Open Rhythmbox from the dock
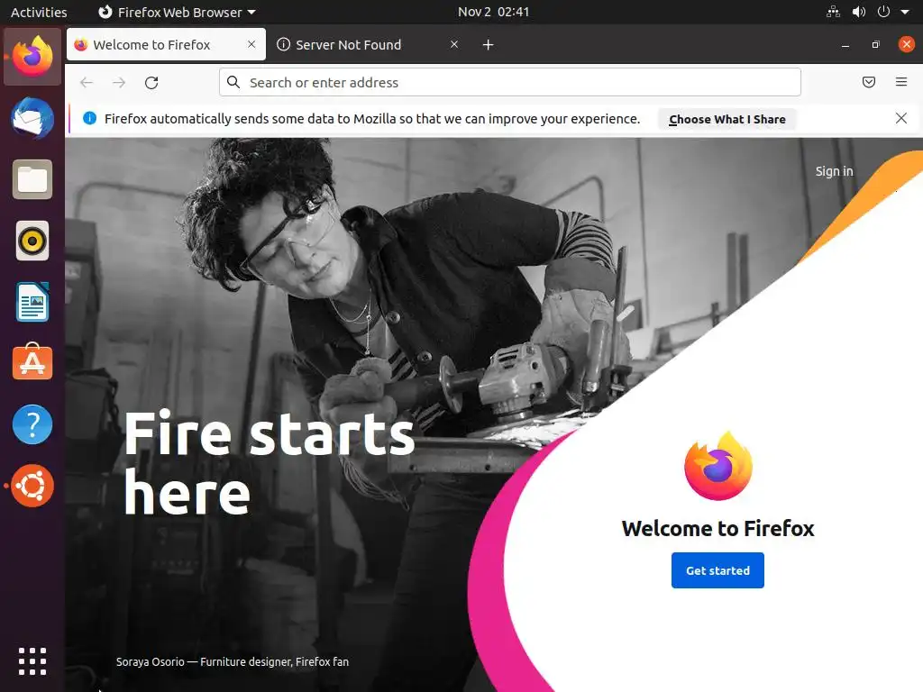The height and width of the screenshot is (692, 923). (32, 241)
